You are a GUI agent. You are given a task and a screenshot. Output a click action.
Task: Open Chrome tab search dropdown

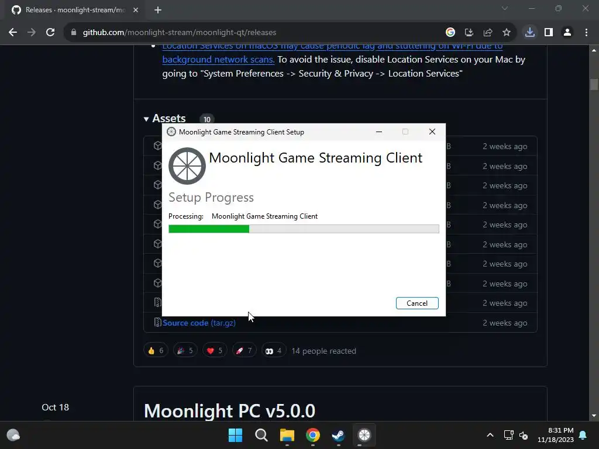tap(505, 8)
